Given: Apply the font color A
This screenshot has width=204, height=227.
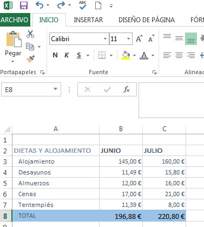Looking at the screenshot, I should (144, 55).
